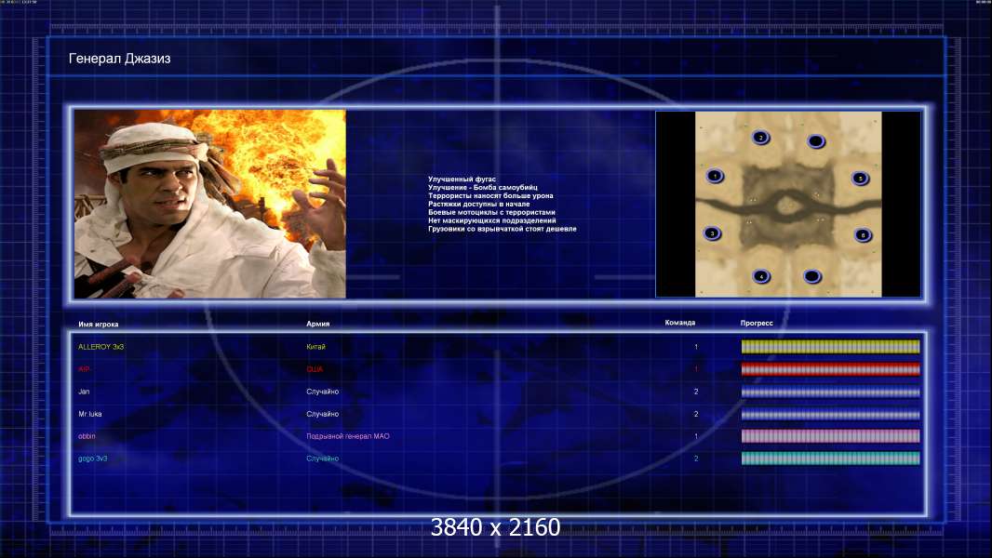Click the Прогресс column header
This screenshot has width=992, height=558.
757,323
